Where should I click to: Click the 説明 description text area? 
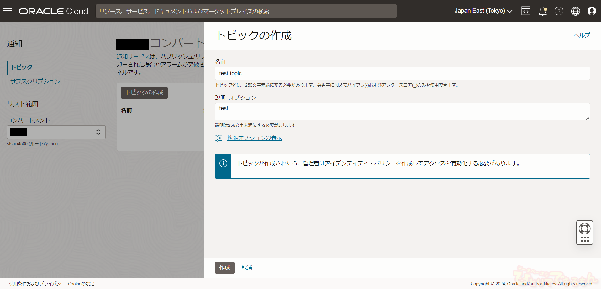pos(402,111)
